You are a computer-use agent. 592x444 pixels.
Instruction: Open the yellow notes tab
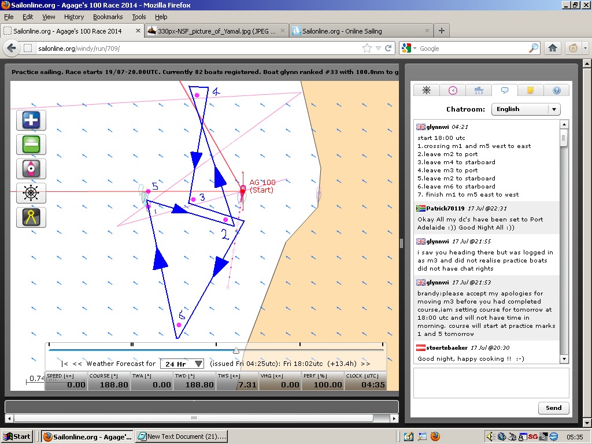pyautogui.click(x=531, y=90)
